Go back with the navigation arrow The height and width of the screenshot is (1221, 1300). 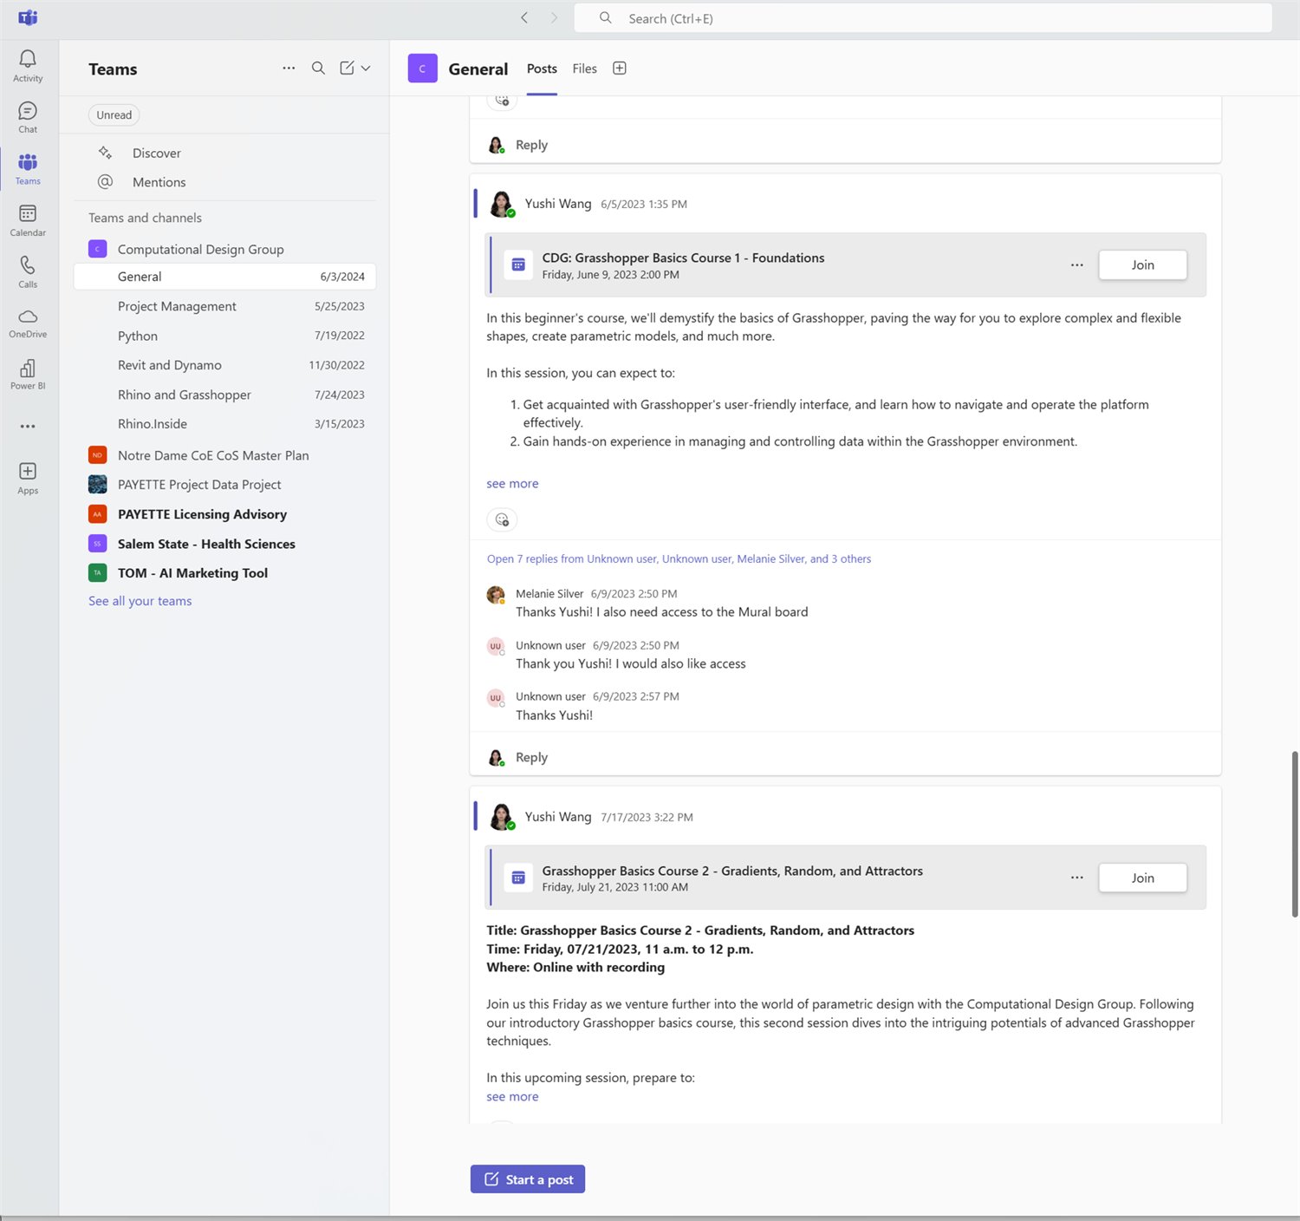[x=524, y=18]
